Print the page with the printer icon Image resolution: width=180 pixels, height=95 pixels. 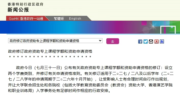162,42
